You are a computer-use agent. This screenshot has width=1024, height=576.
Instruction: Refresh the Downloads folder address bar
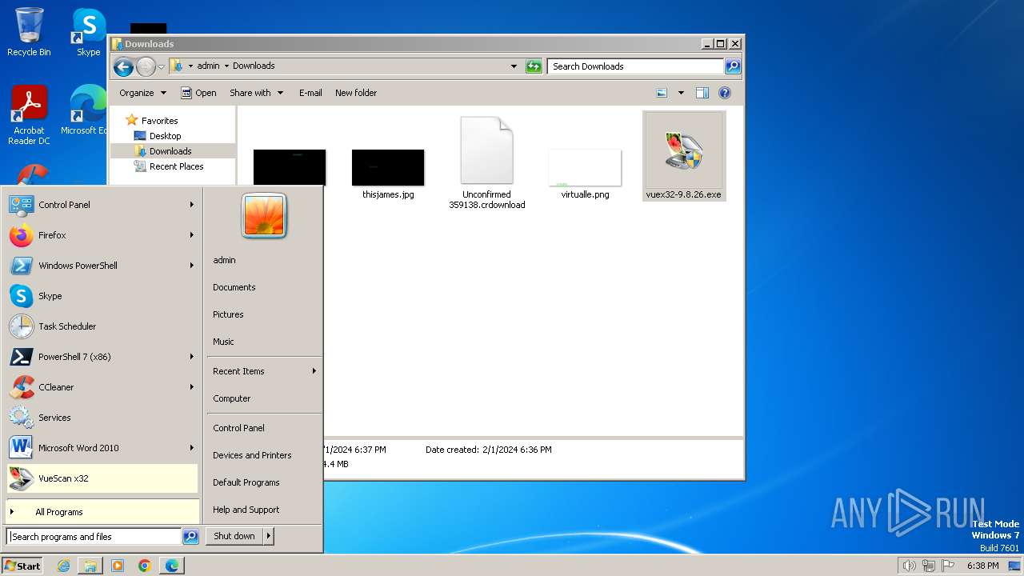534,66
